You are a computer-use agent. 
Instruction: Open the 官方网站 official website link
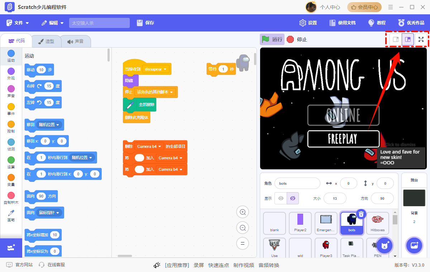[20, 265]
